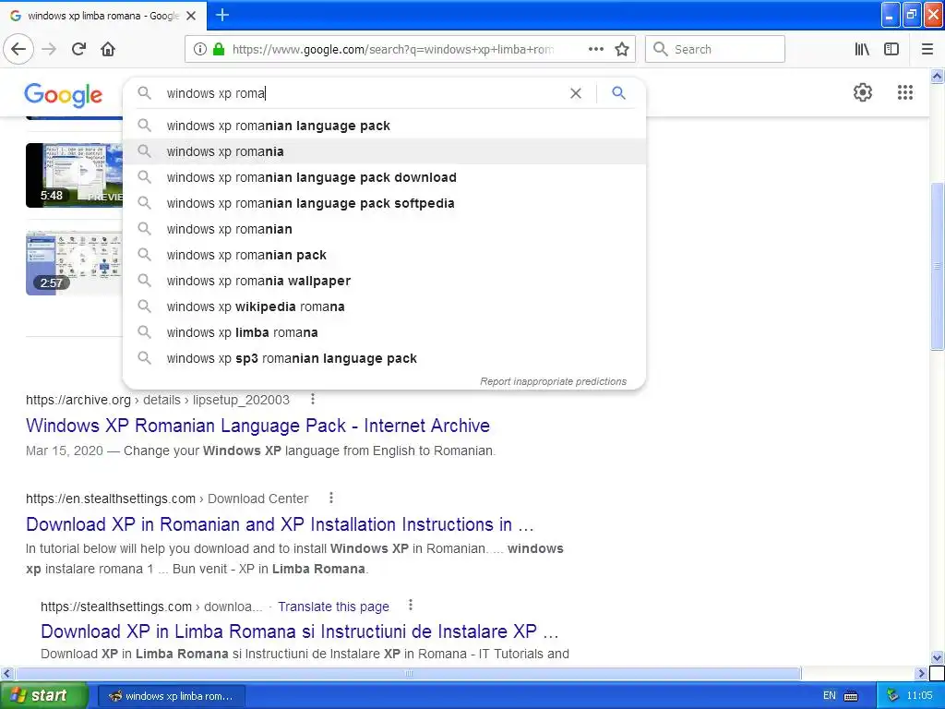Click the vertical scrollbar up arrow
945x709 pixels.
point(937,76)
